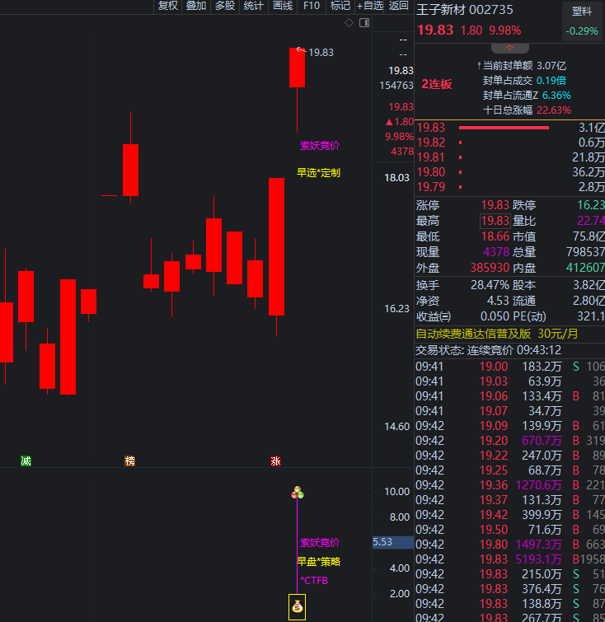Screen dimensions: 605x622
Task: Open F10 company information
Action: tap(312, 6)
